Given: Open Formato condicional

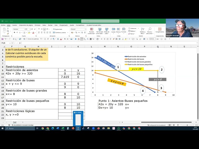Looking at the screenshot, I should 91,31.
